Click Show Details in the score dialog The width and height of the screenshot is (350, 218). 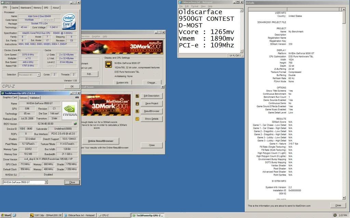click(151, 119)
